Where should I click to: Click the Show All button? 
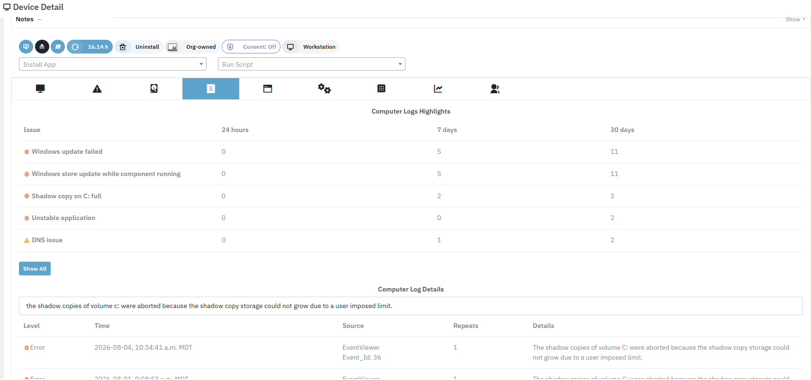[x=35, y=268]
